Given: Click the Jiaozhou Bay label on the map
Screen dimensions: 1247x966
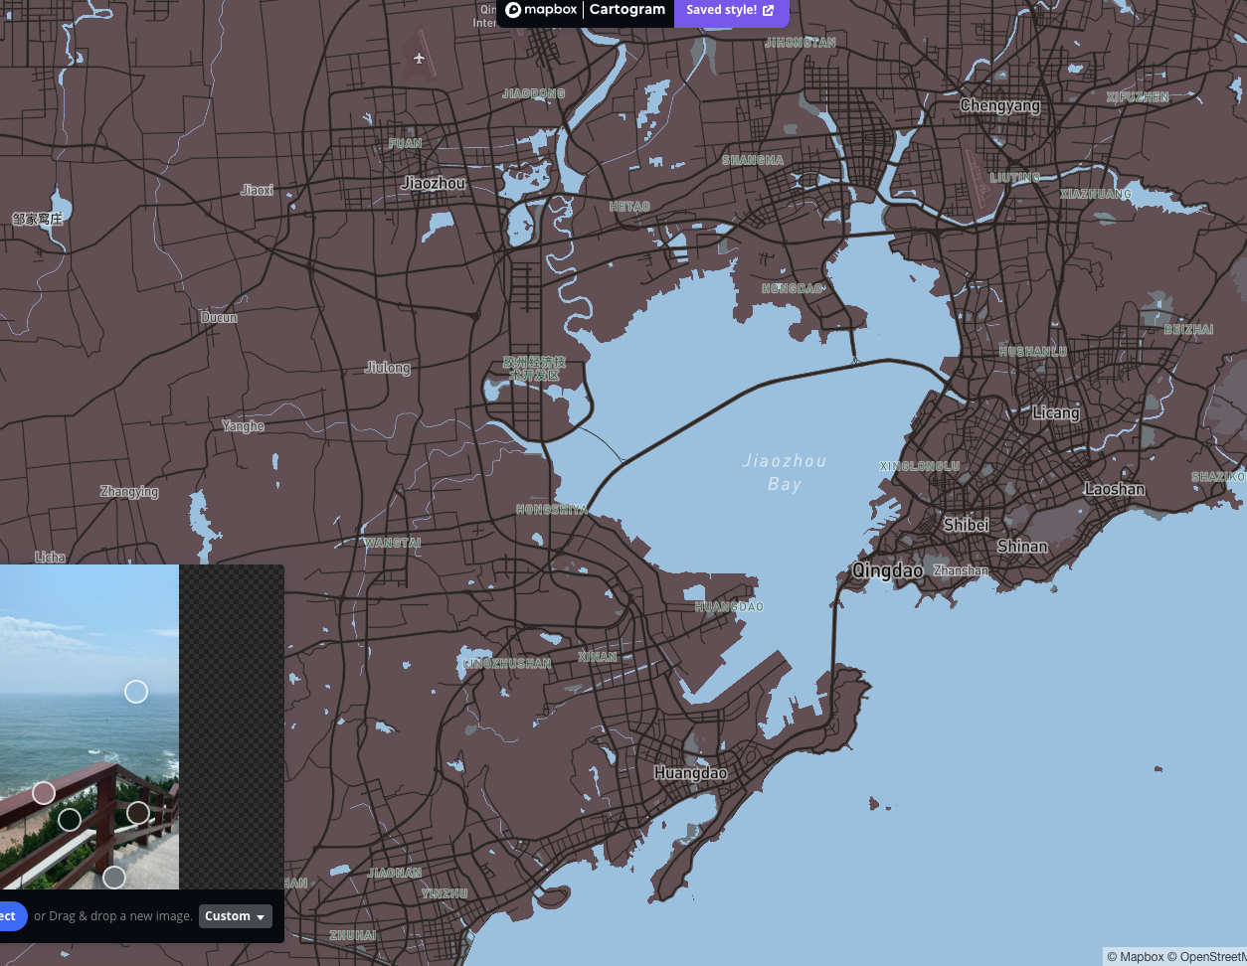Looking at the screenshot, I should click(785, 472).
